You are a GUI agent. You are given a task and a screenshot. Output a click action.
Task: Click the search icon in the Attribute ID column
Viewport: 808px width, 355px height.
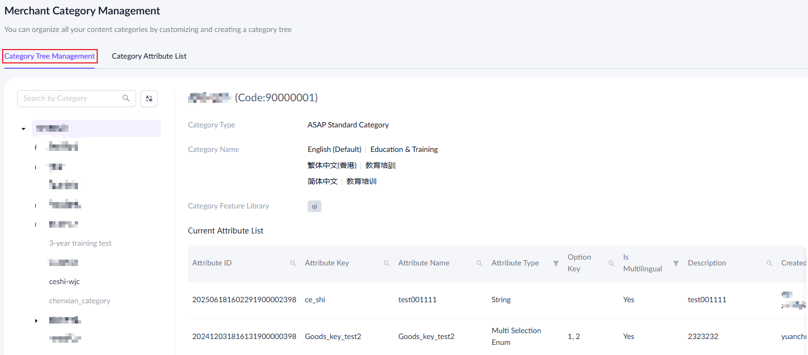293,263
